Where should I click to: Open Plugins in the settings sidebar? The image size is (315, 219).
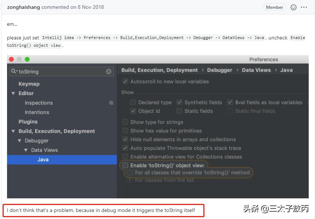28,122
